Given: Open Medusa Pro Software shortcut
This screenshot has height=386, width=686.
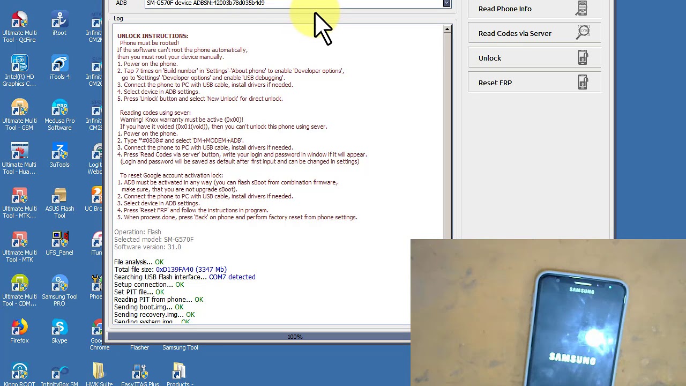Looking at the screenshot, I should point(59,115).
